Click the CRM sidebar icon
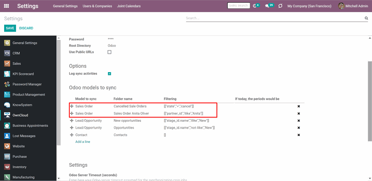This screenshot has width=372, height=181. [7, 53]
